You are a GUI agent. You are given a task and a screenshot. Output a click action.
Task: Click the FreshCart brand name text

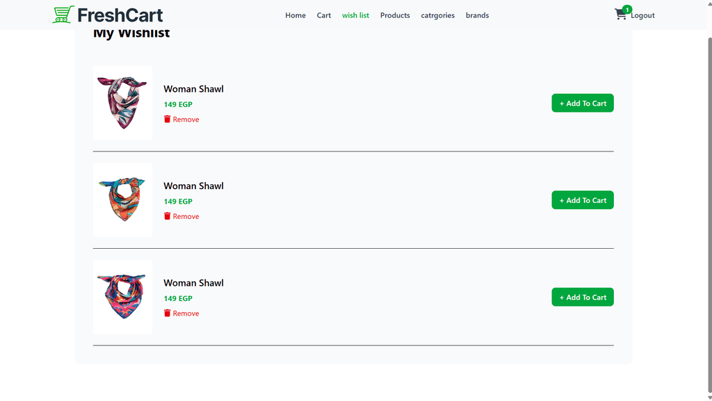coord(120,15)
